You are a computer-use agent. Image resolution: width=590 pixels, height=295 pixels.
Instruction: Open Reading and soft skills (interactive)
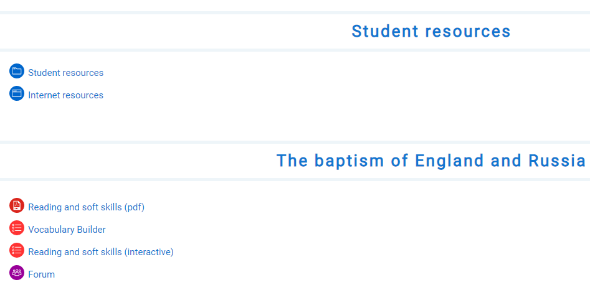100,252
